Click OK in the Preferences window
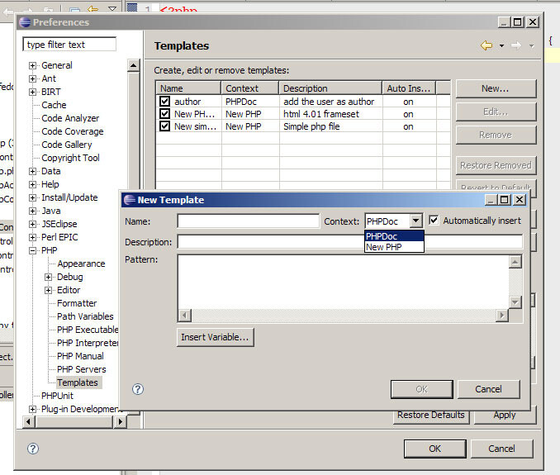The image size is (560, 475). tap(434, 449)
